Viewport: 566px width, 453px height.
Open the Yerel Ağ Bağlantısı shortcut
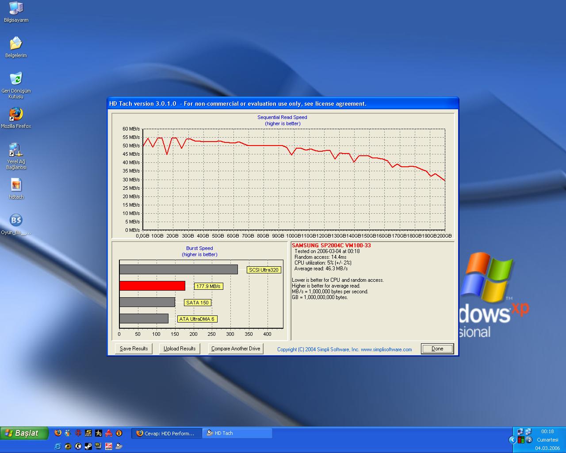point(16,156)
